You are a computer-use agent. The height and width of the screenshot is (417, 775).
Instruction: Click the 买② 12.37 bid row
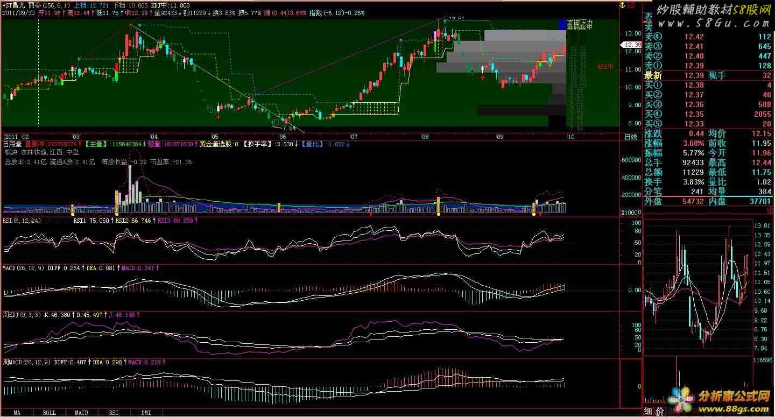[708, 95]
